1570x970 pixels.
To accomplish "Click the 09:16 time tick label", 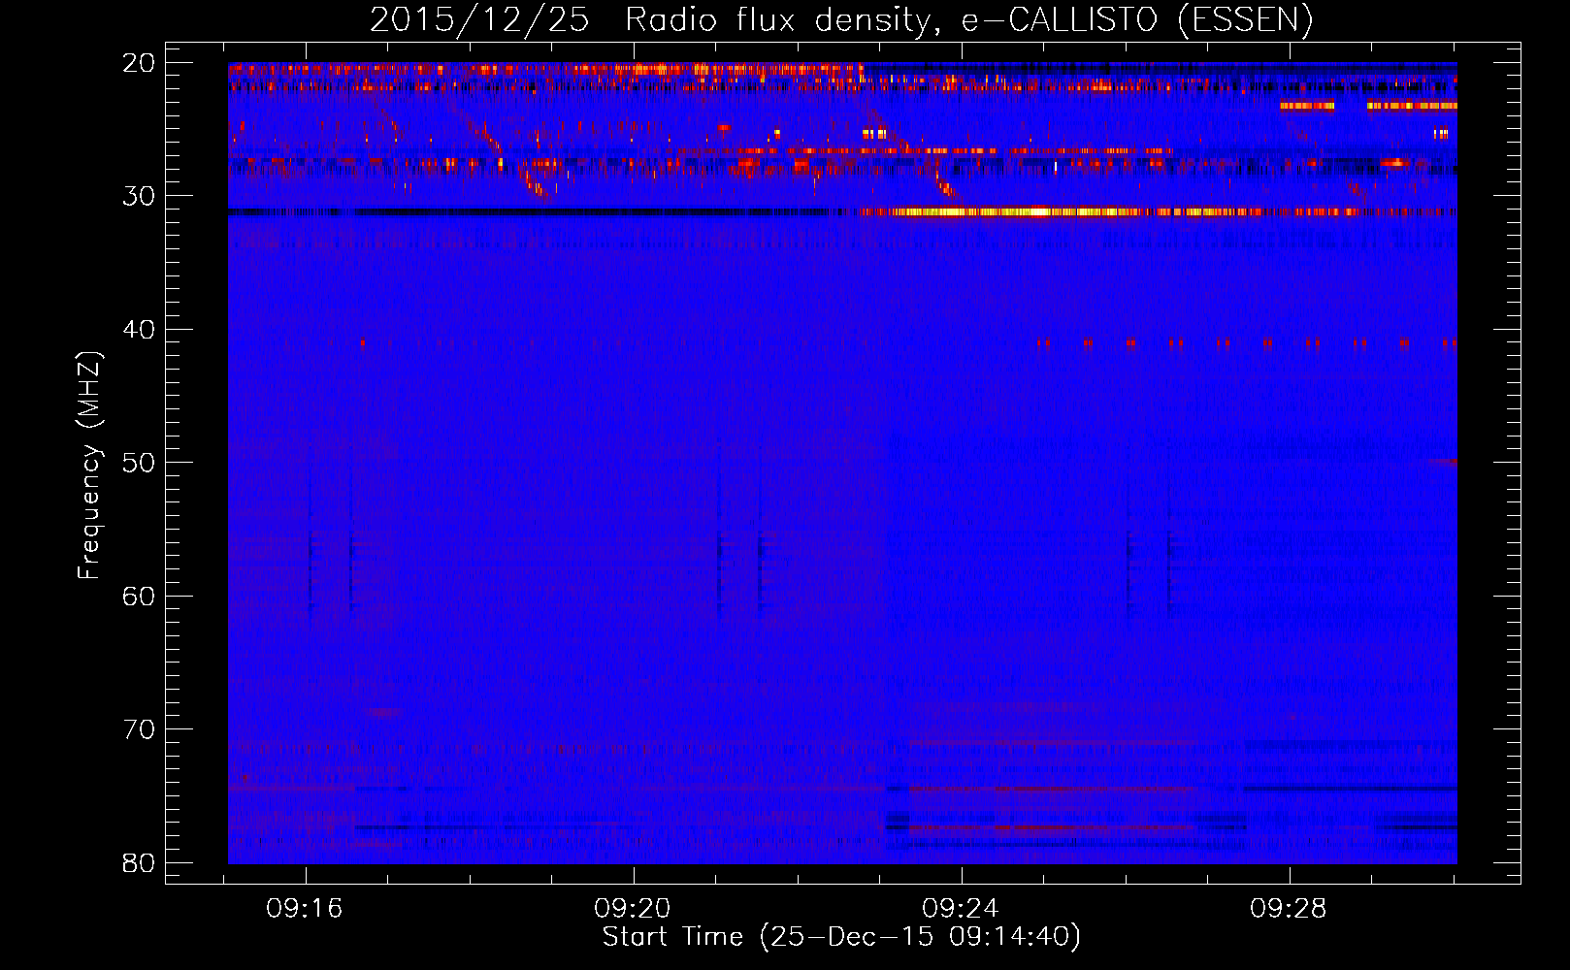I will coord(306,909).
